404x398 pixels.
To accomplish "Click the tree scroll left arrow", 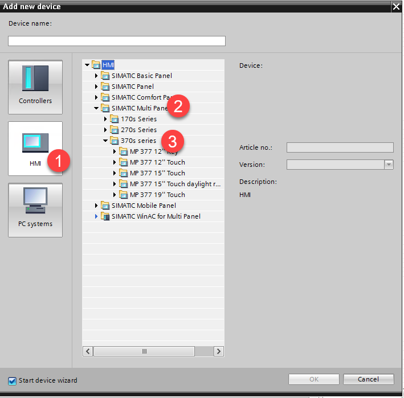I will (88, 351).
